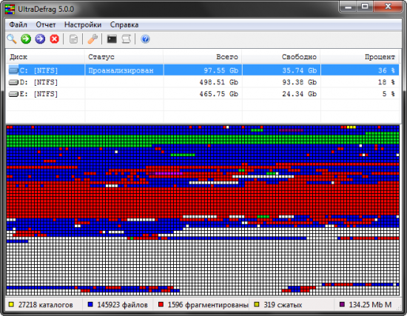Open help with the blue question icon
Viewport: 407px width, 316px height.
click(x=145, y=39)
